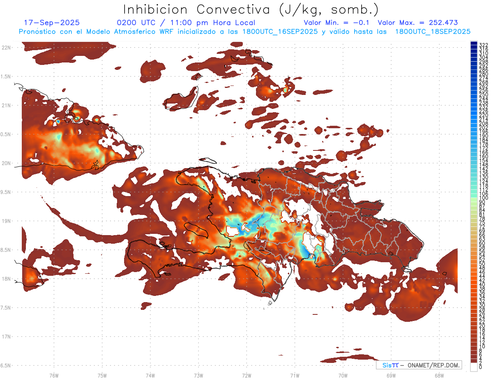Click the '322' value on the color scale
The image size is (493, 381).
pos(483,45)
